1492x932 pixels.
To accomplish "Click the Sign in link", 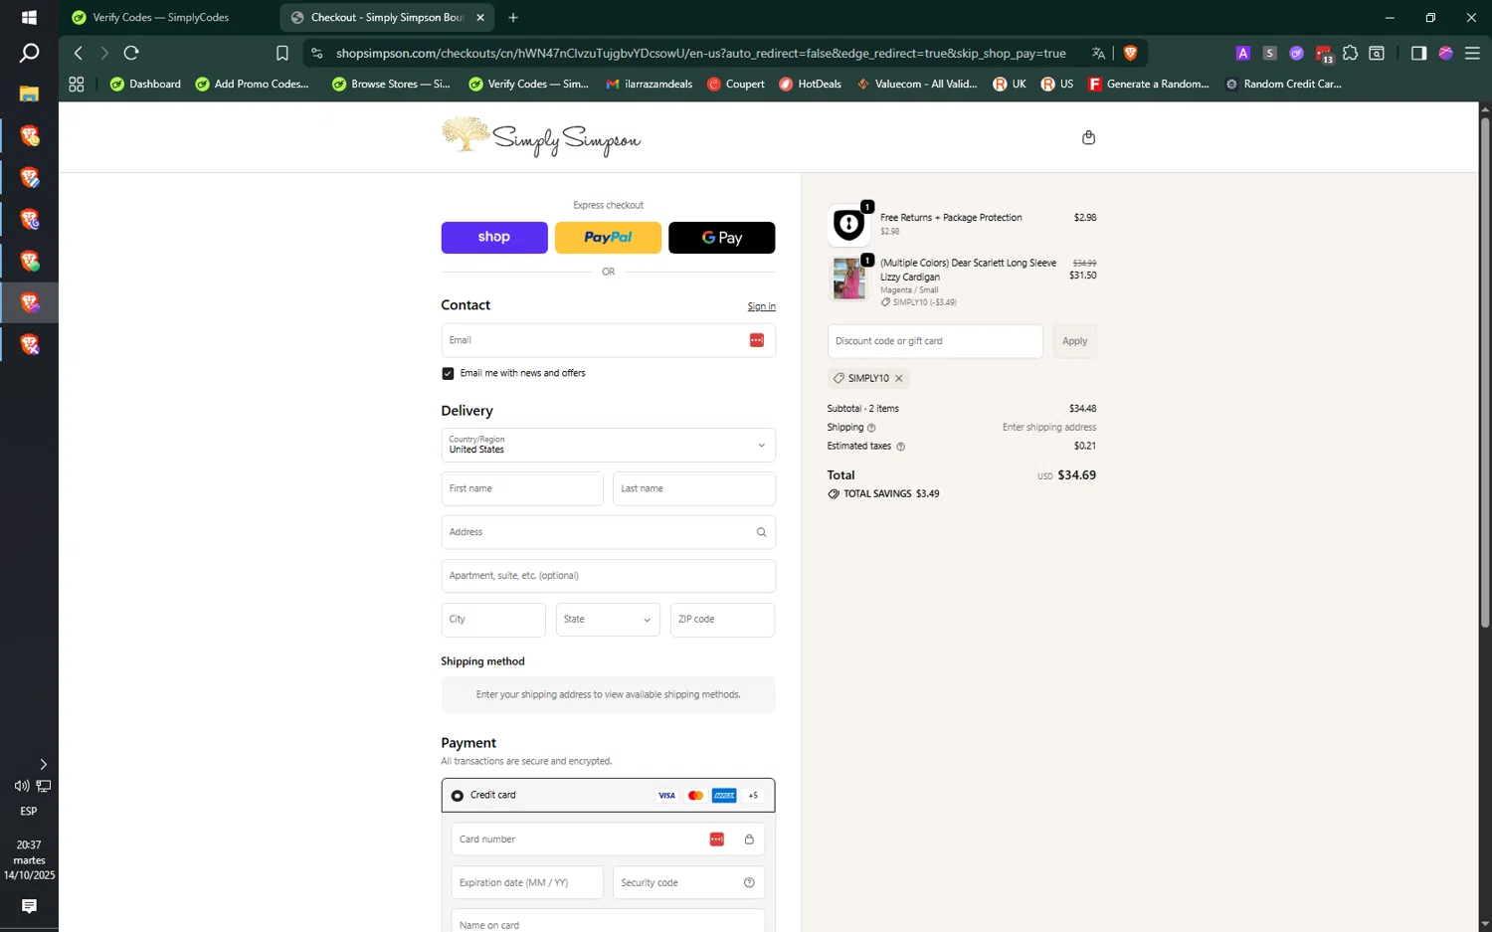I will tap(761, 306).
